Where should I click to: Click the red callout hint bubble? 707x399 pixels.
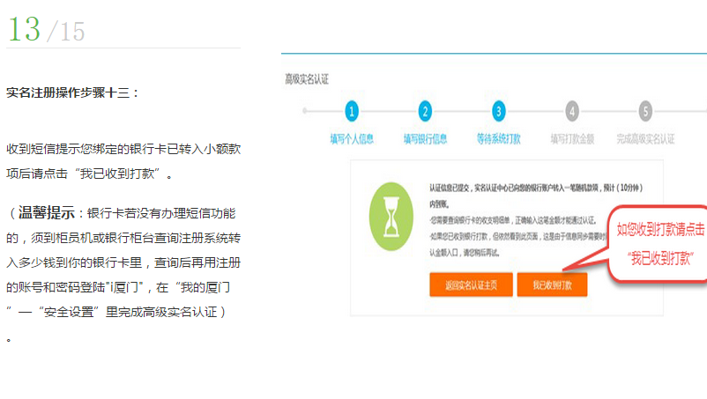coord(660,244)
